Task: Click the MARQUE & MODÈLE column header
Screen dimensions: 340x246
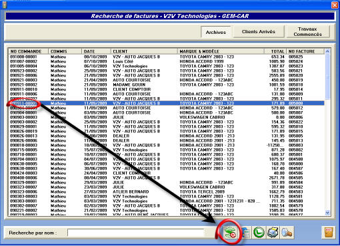Action: [221, 51]
